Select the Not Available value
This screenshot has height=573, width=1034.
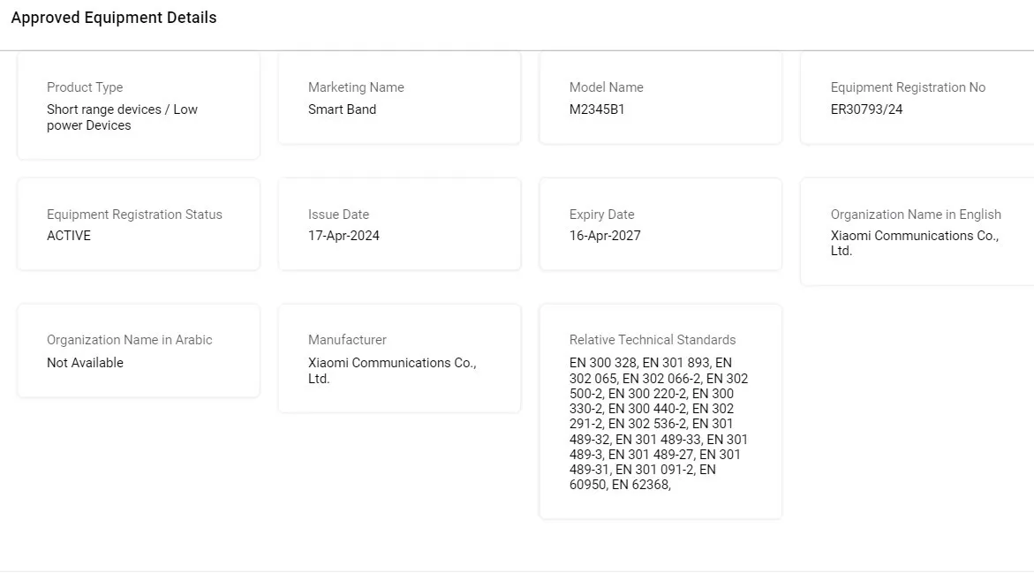[x=85, y=363]
